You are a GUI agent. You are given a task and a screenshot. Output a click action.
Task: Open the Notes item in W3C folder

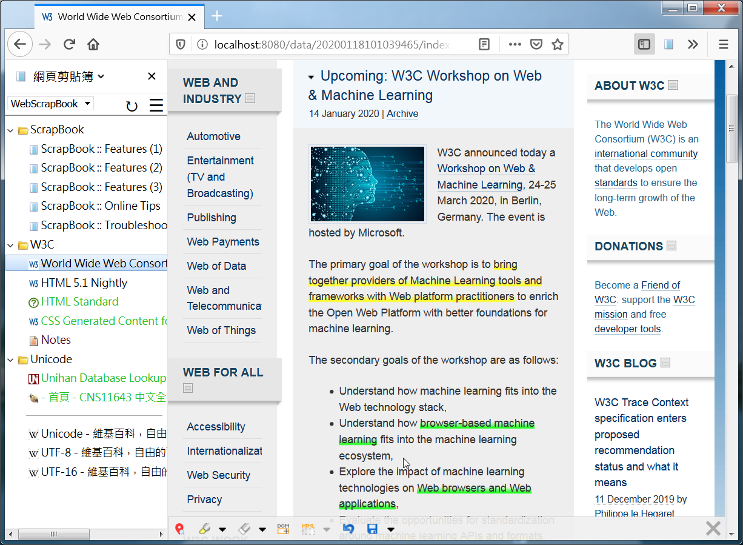[56, 340]
